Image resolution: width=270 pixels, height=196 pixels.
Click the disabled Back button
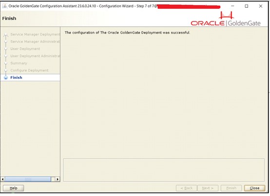click(187, 188)
